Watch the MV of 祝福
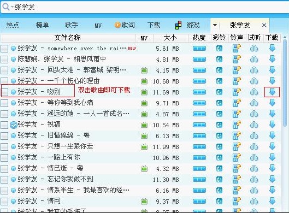289x213 pixels. [144, 125]
